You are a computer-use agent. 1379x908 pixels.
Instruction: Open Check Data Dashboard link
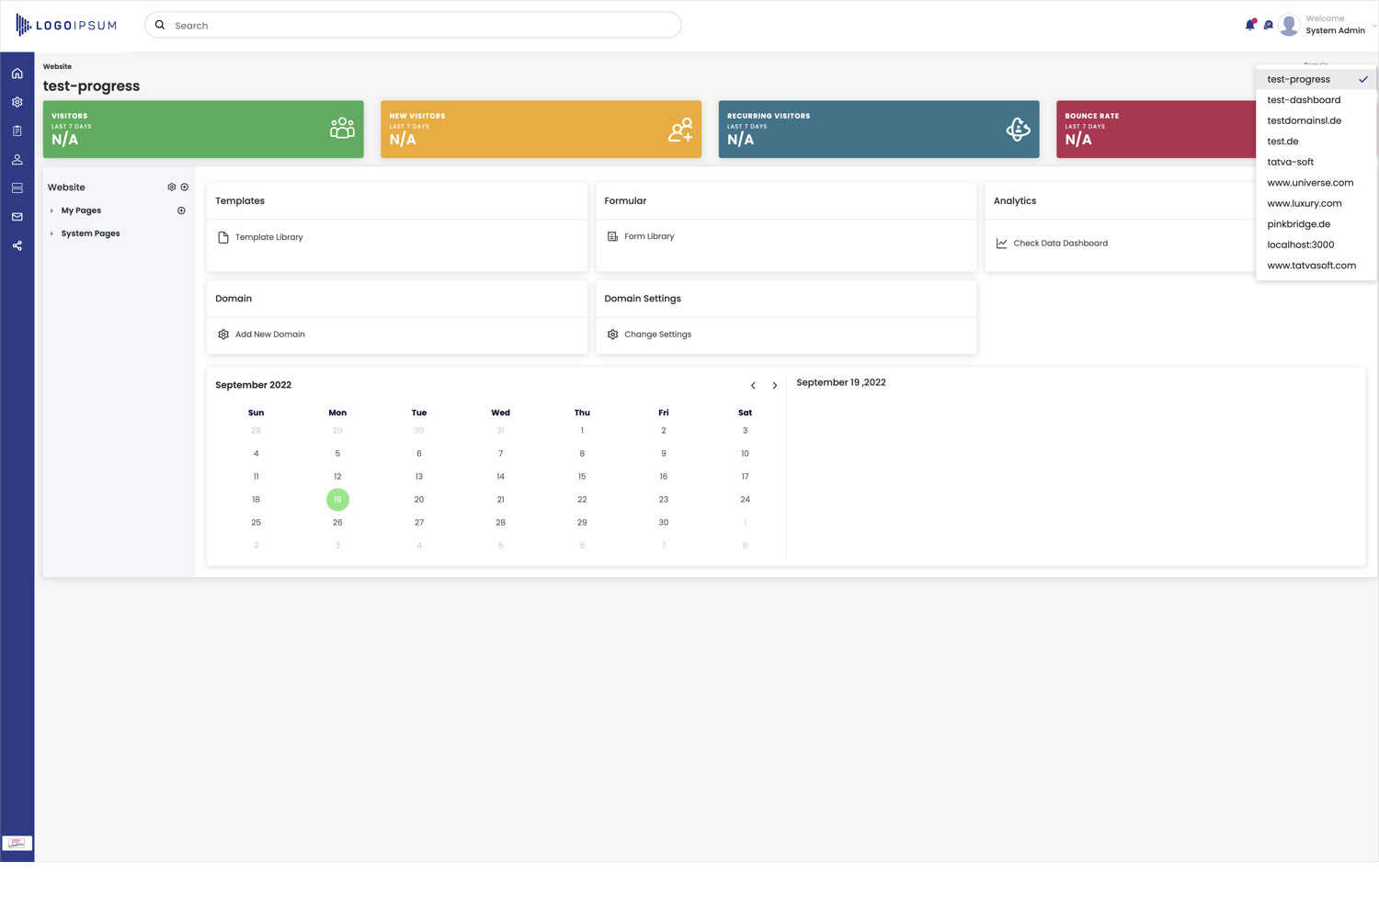coord(1060,244)
